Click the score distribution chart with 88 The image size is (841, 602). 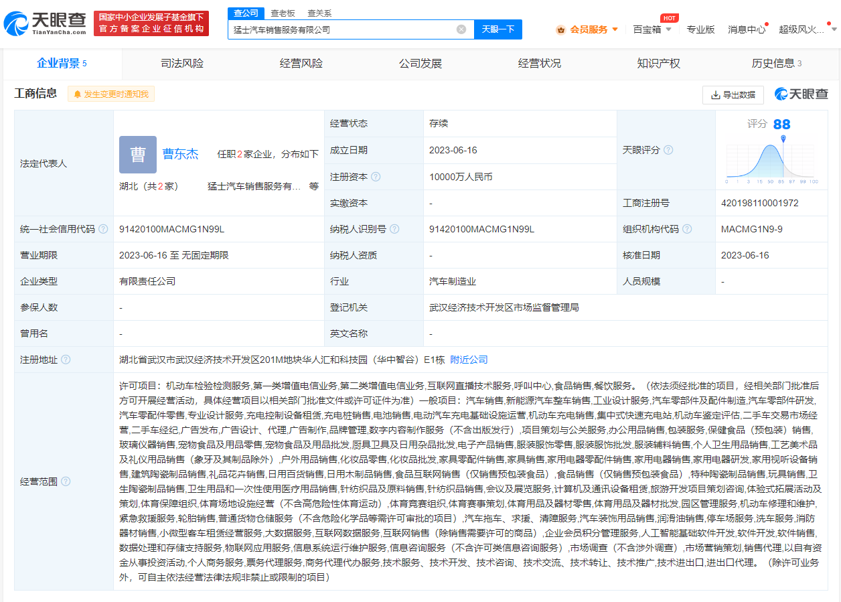coord(771,151)
